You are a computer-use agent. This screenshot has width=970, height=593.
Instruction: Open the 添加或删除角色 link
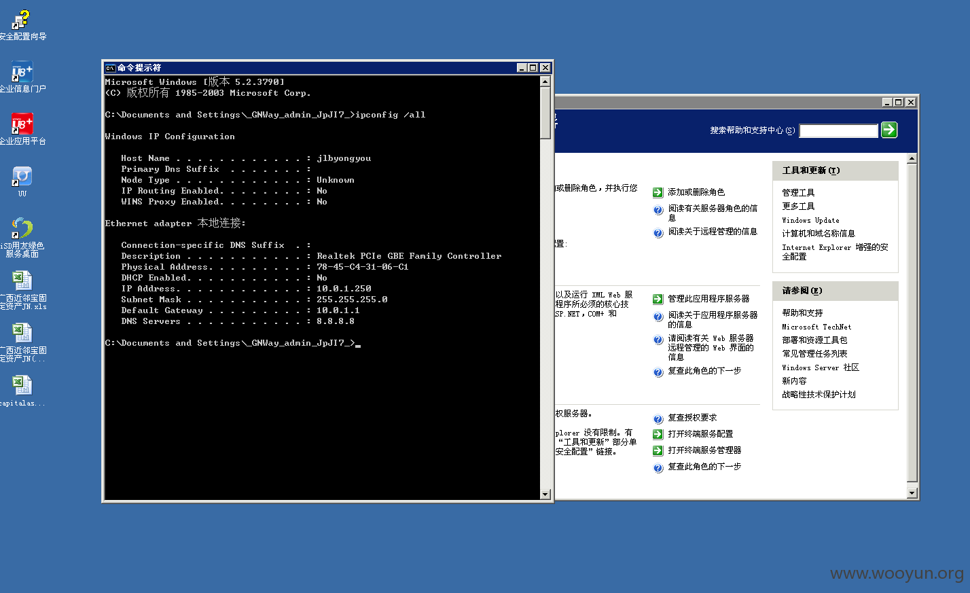point(696,192)
